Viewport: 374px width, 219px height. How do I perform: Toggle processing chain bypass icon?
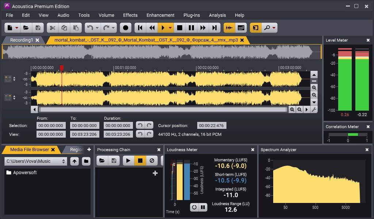click(152, 161)
